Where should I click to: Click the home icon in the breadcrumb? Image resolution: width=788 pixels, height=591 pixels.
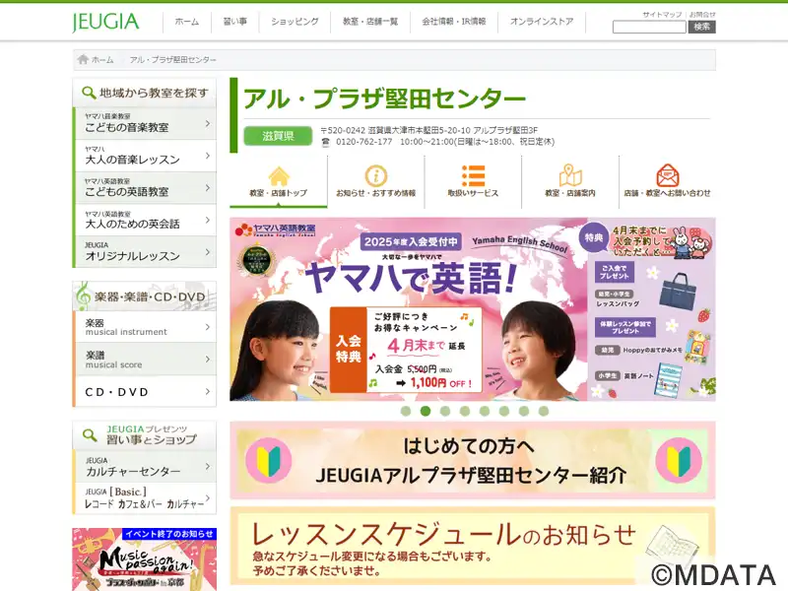(83, 59)
